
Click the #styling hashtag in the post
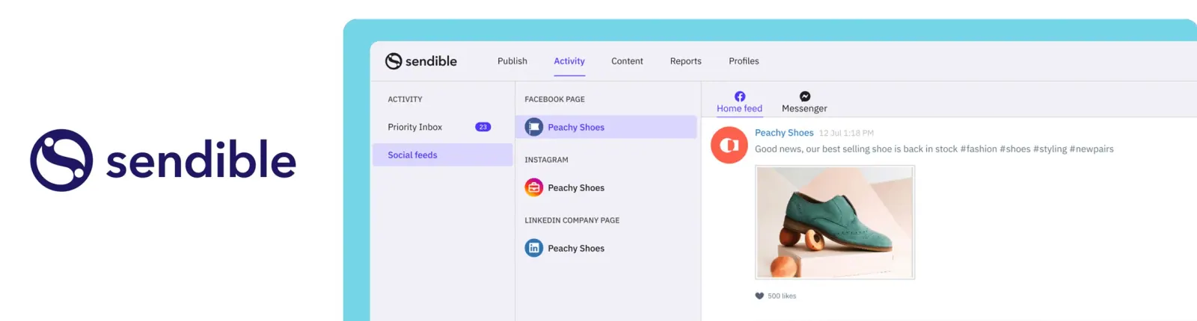click(x=1050, y=149)
